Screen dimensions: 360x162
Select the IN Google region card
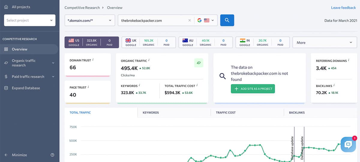[x=263, y=42]
